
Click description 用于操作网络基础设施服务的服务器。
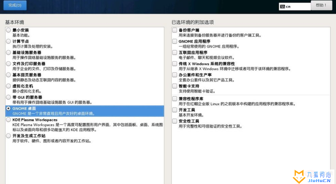coord(44,57)
